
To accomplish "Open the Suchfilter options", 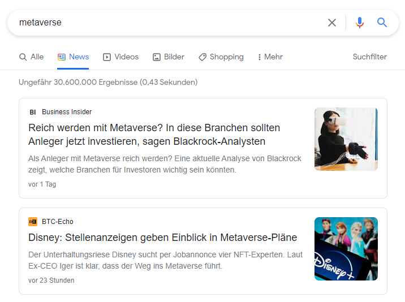I will click(369, 57).
